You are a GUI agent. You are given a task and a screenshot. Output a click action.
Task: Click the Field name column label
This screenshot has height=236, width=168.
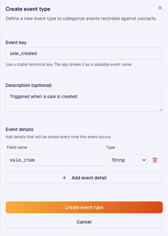[17, 147]
